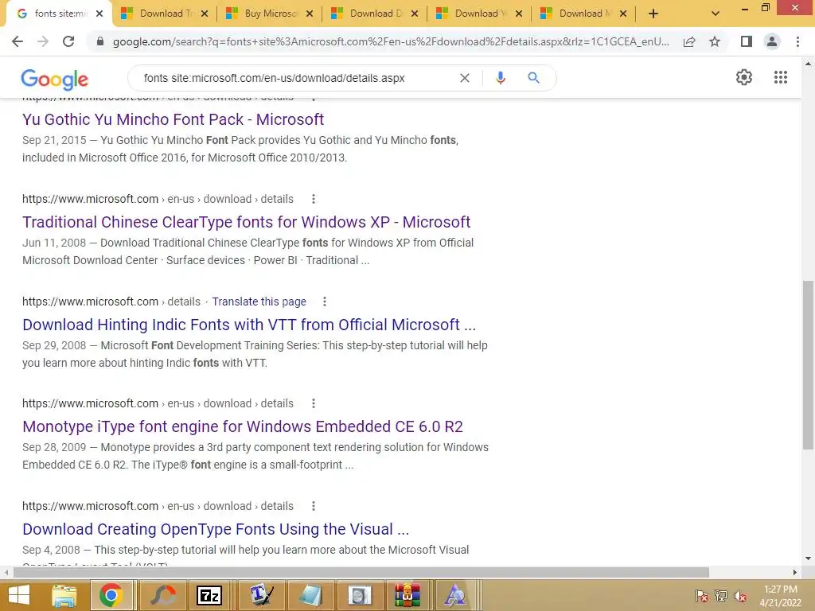The height and width of the screenshot is (611, 815).
Task: Open a new browser tab
Action: coord(653,14)
